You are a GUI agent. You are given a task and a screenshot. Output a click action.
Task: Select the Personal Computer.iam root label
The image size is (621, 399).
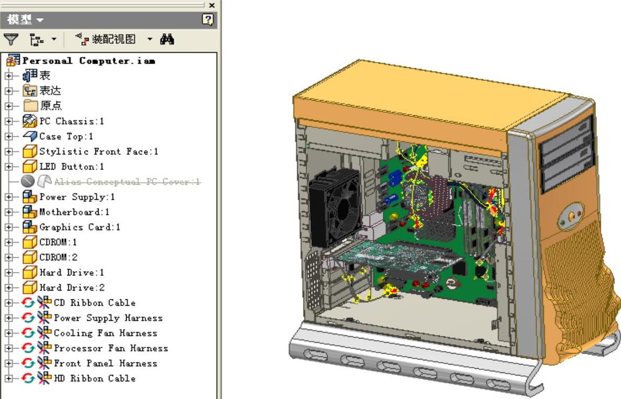click(x=89, y=61)
